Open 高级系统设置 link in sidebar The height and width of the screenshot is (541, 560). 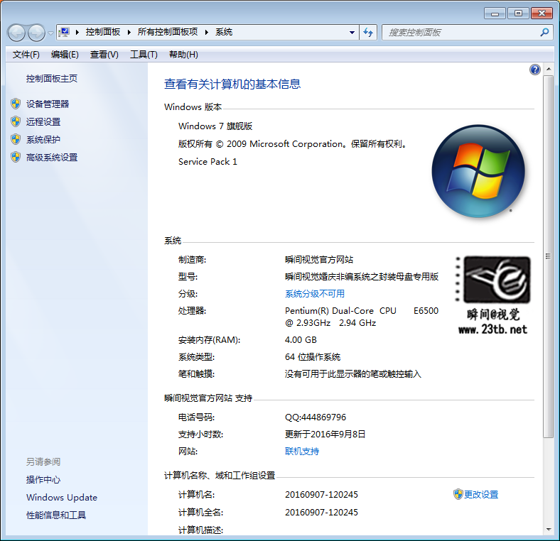pyautogui.click(x=52, y=158)
